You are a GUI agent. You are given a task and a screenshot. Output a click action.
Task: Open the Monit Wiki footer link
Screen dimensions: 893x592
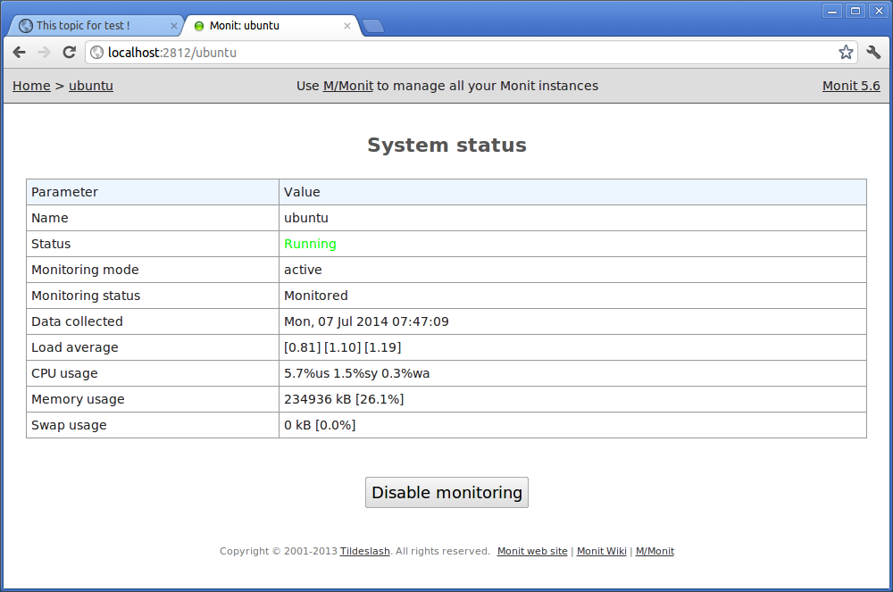click(601, 551)
